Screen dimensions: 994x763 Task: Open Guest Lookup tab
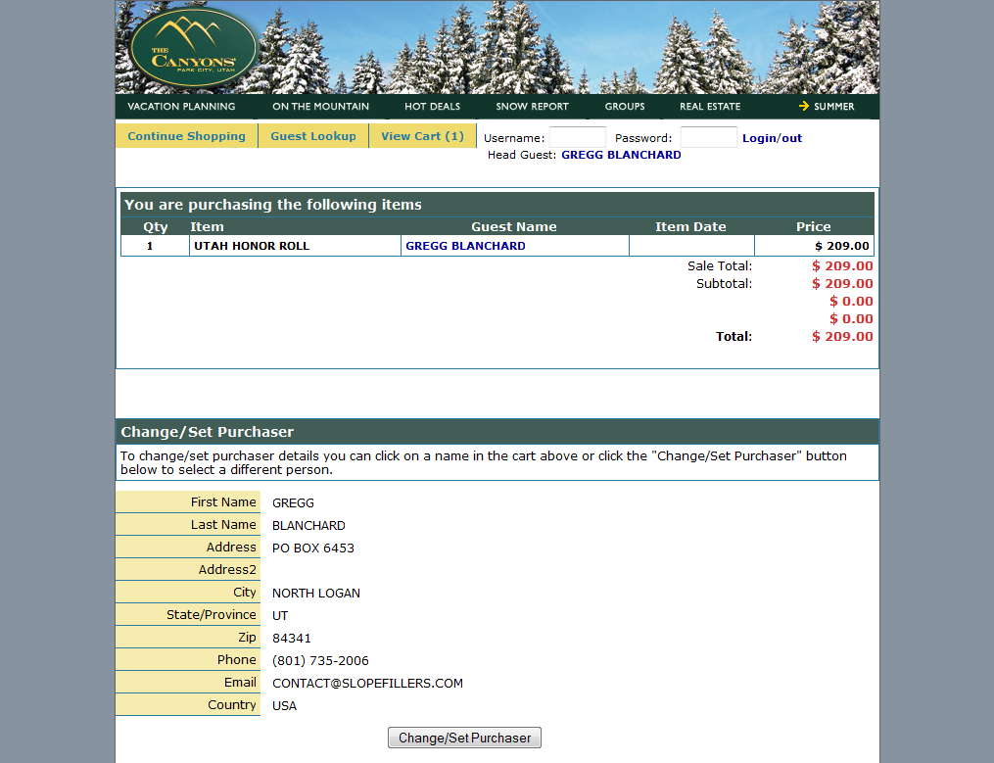tap(313, 136)
